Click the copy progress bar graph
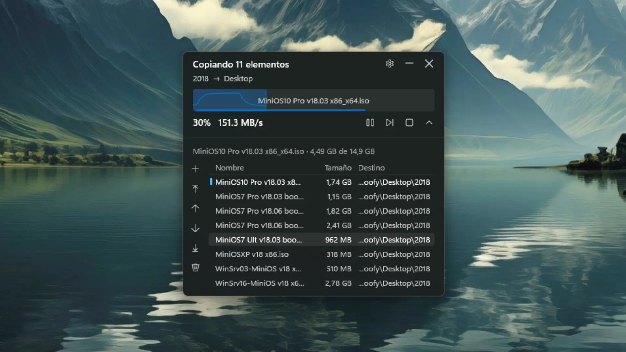This screenshot has width=626, height=352. (313, 100)
